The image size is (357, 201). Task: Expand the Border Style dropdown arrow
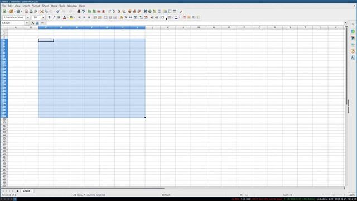(173, 17)
